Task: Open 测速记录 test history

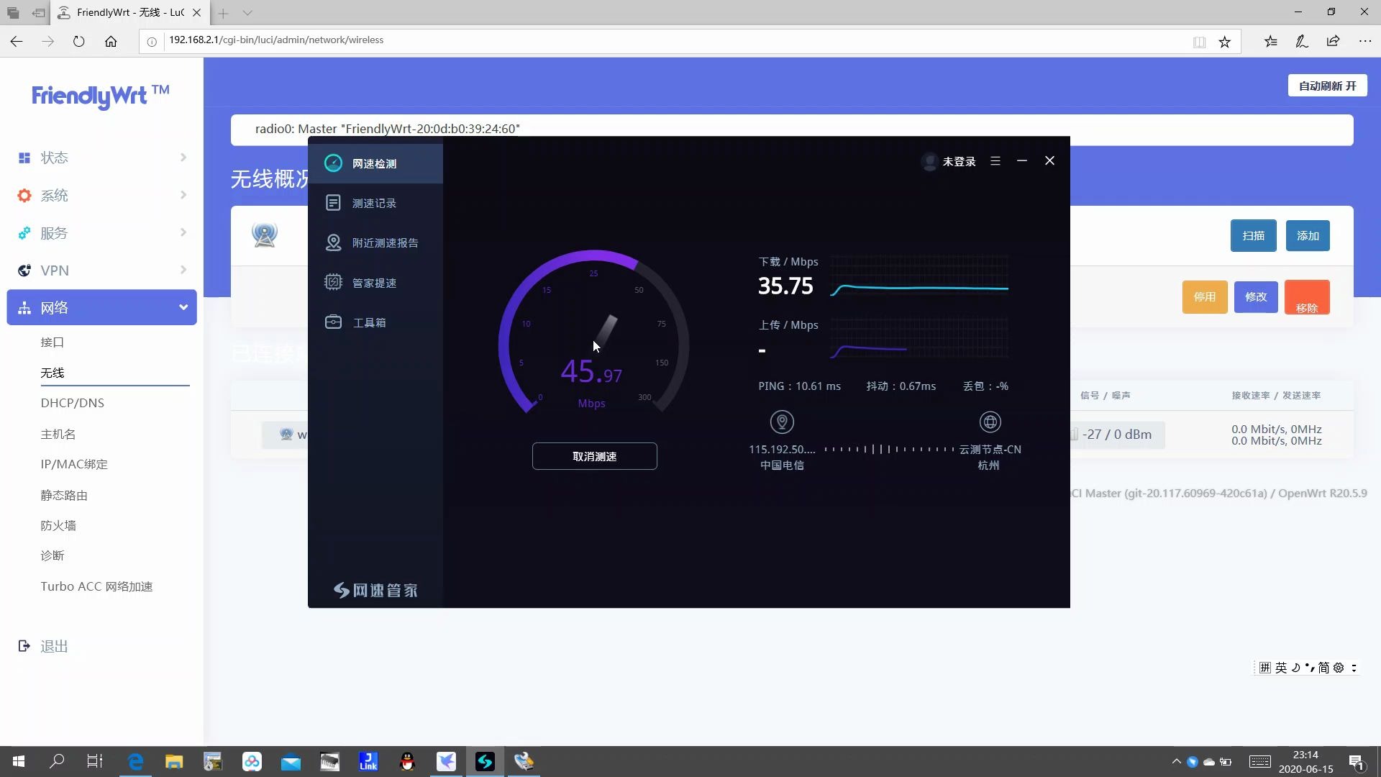Action: pos(375,203)
